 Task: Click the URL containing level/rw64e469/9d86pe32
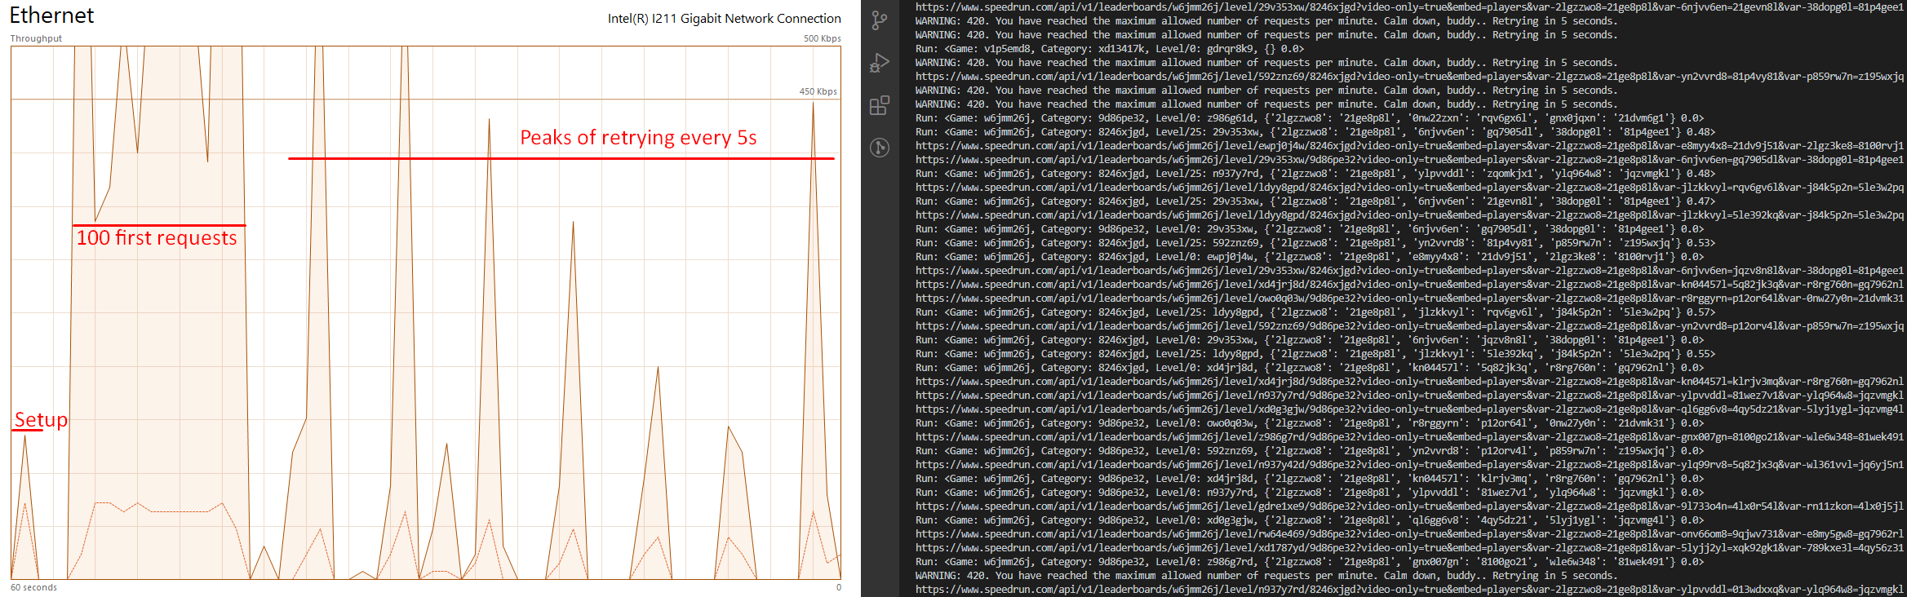pyautogui.click(x=1410, y=534)
